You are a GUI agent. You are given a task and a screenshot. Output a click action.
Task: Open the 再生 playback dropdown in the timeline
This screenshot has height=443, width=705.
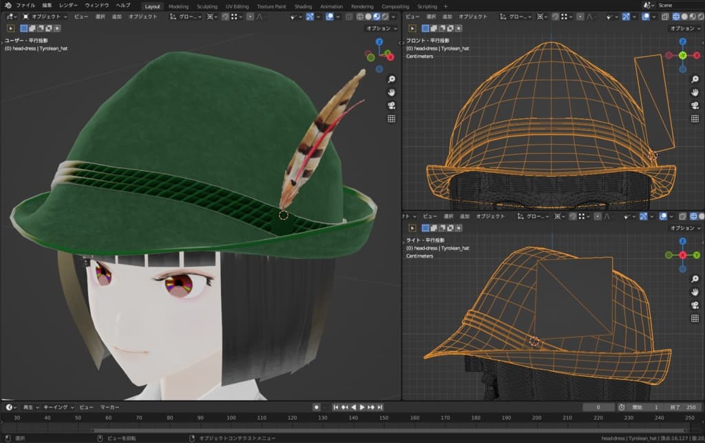pos(30,407)
